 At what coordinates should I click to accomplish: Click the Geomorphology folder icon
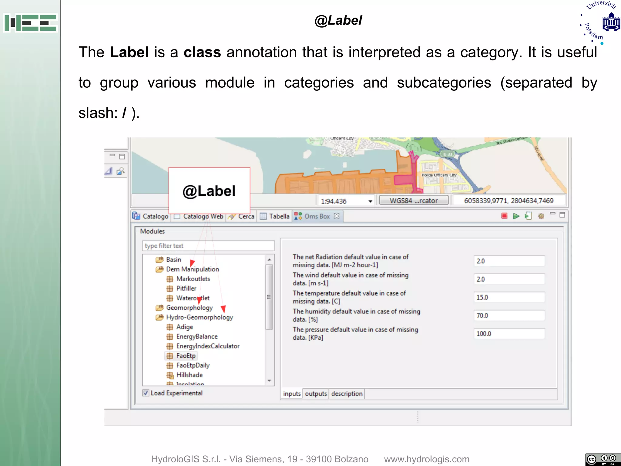pyautogui.click(x=159, y=308)
